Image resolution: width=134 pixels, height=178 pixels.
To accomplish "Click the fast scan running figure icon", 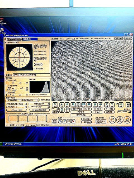I will click(x=100, y=105).
